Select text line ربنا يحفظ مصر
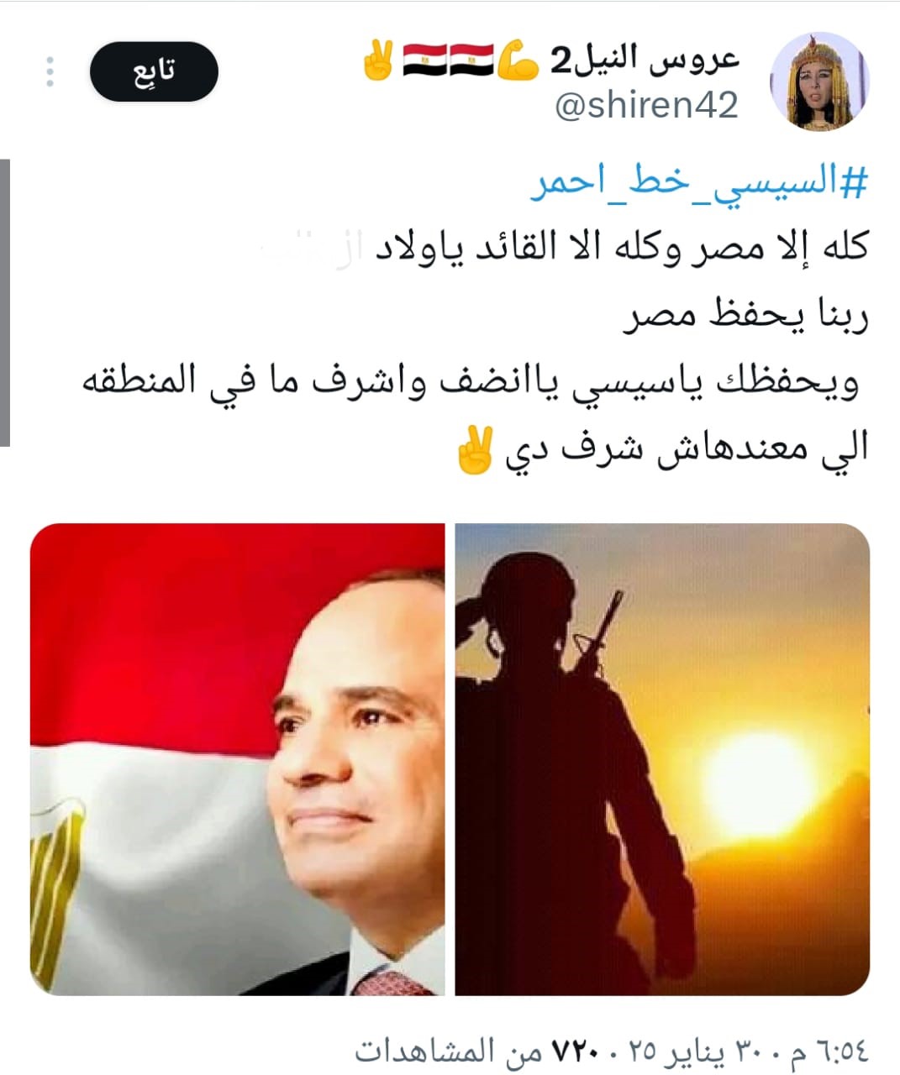 745,315
